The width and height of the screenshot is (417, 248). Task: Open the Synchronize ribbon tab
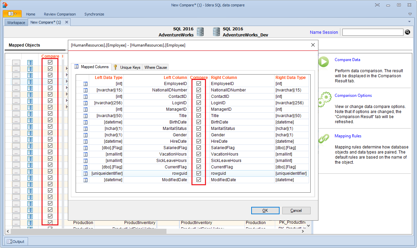(x=94, y=14)
